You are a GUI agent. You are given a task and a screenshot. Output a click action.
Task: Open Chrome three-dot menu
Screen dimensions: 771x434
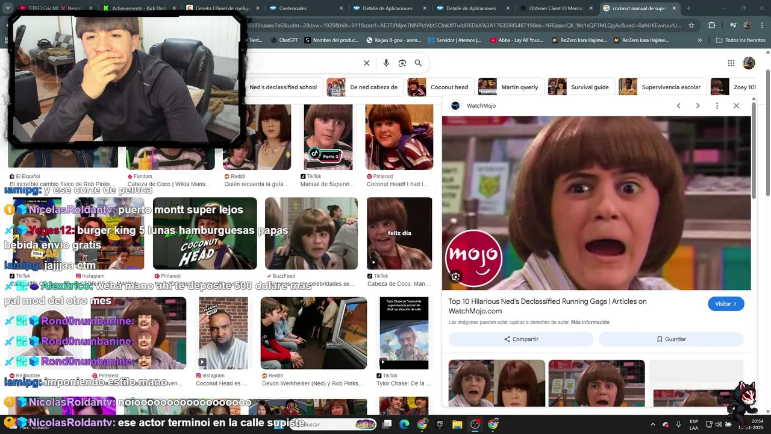click(763, 25)
